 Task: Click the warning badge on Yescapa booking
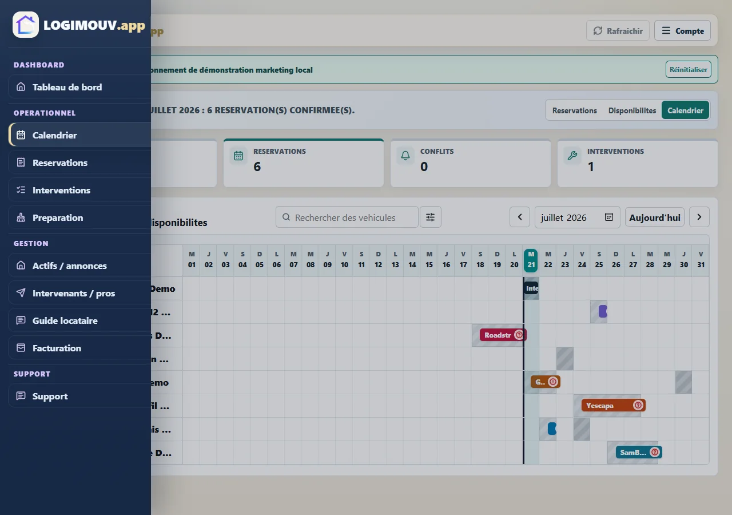click(x=638, y=405)
